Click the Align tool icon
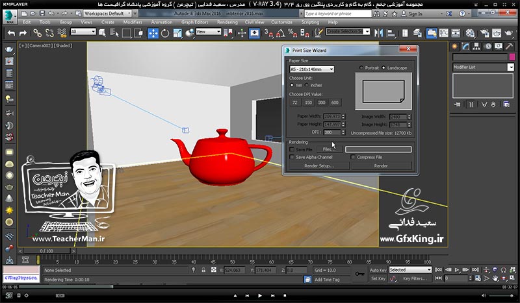The width and height of the screenshot is (520, 303). pos(391,33)
